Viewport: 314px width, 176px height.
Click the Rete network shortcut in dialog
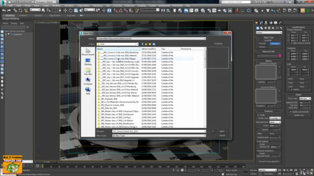point(88,91)
